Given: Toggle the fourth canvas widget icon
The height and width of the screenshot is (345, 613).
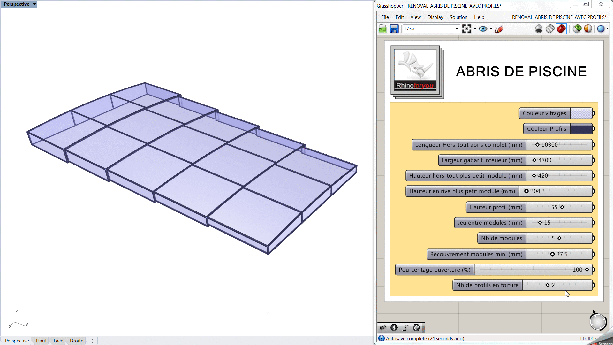Looking at the screenshot, I should 416,327.
